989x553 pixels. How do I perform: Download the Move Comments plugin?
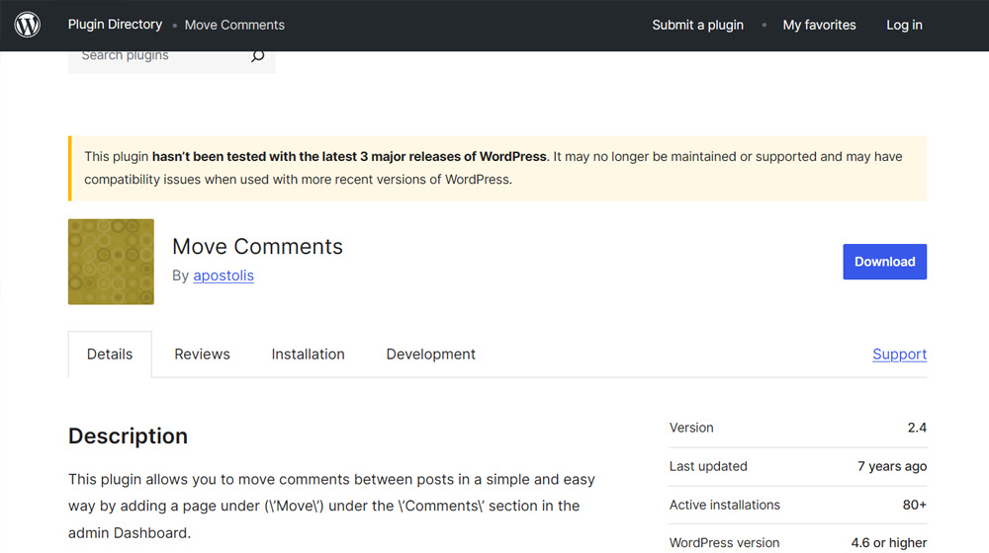[x=884, y=262]
